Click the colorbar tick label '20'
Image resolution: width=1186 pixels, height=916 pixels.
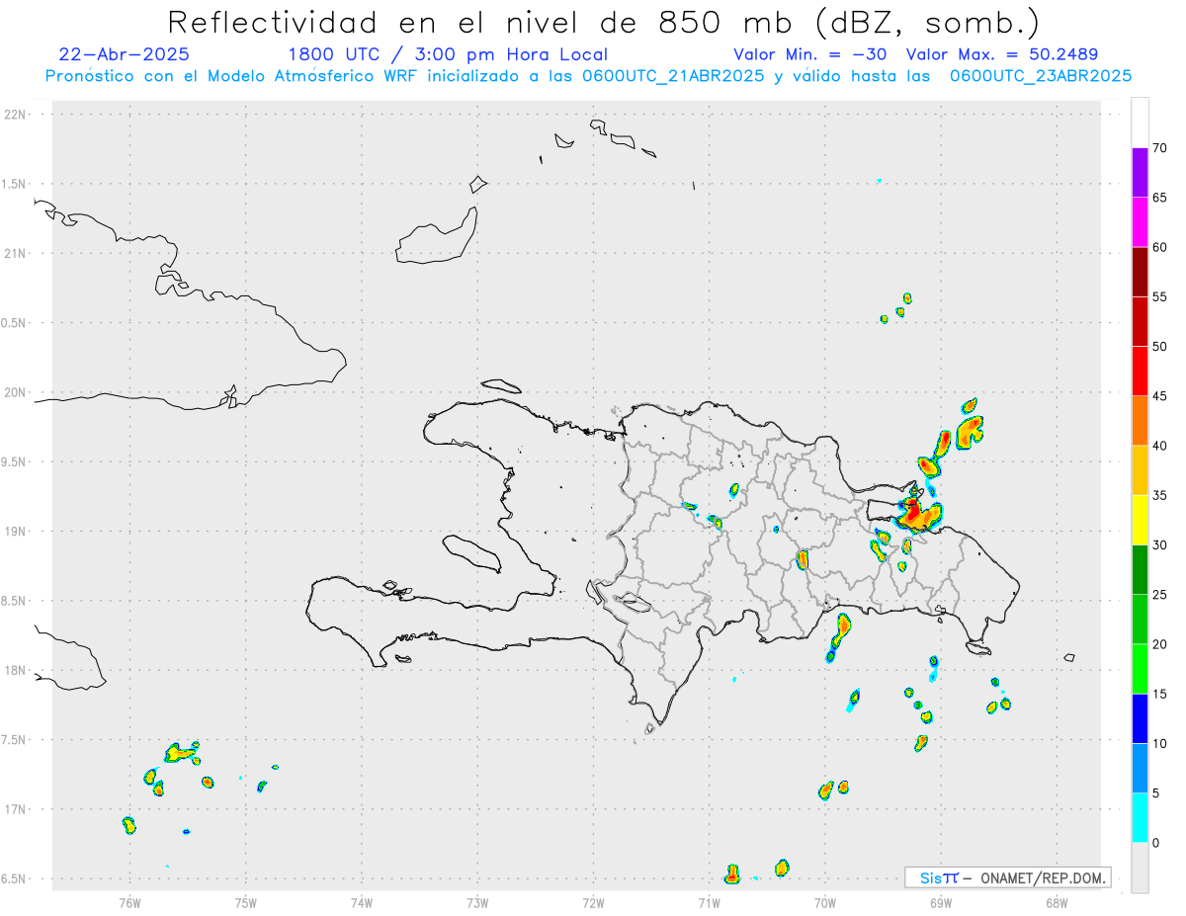1159,644
